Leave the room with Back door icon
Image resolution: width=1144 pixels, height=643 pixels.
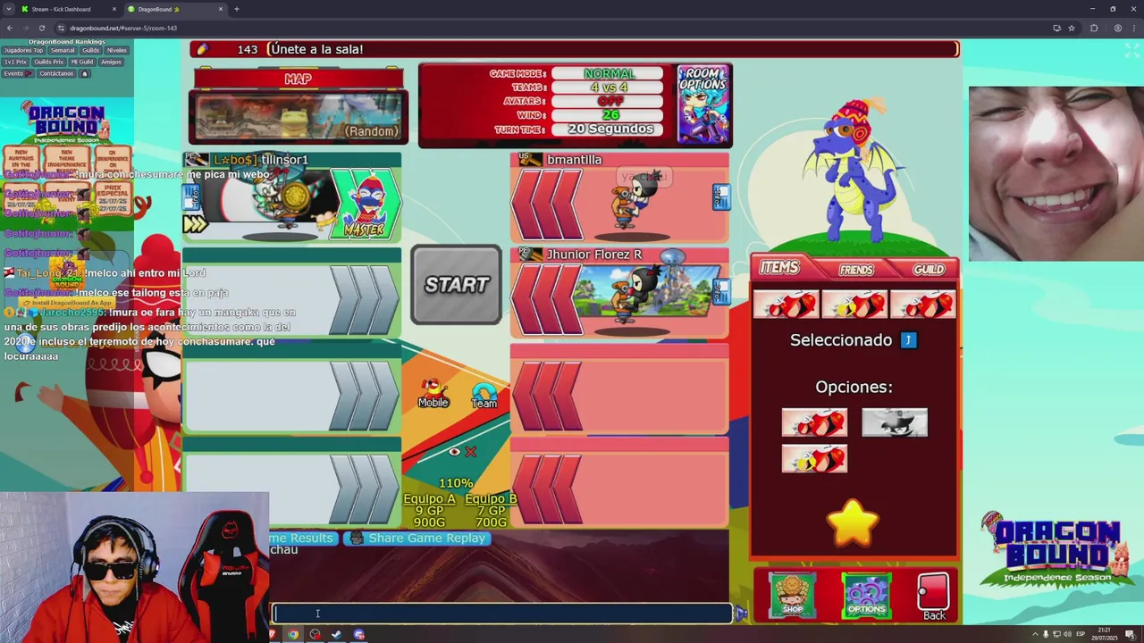[933, 597]
